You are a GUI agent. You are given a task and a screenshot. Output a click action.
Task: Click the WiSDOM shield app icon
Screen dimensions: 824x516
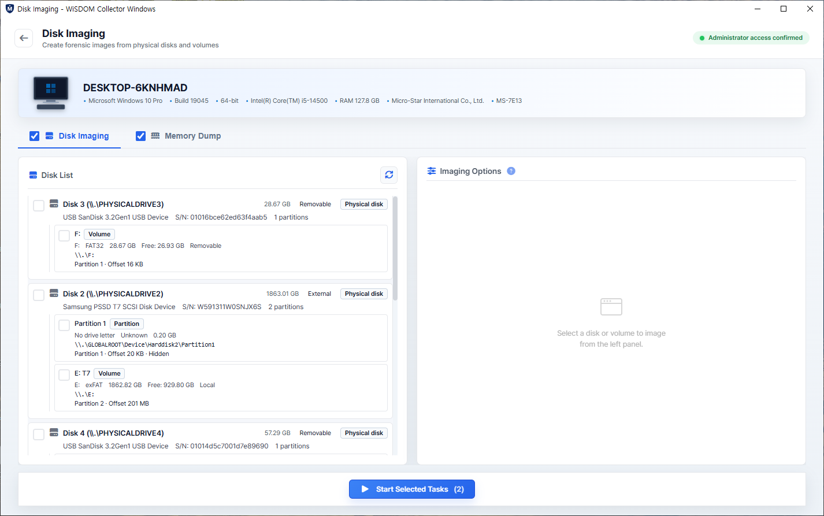point(9,9)
